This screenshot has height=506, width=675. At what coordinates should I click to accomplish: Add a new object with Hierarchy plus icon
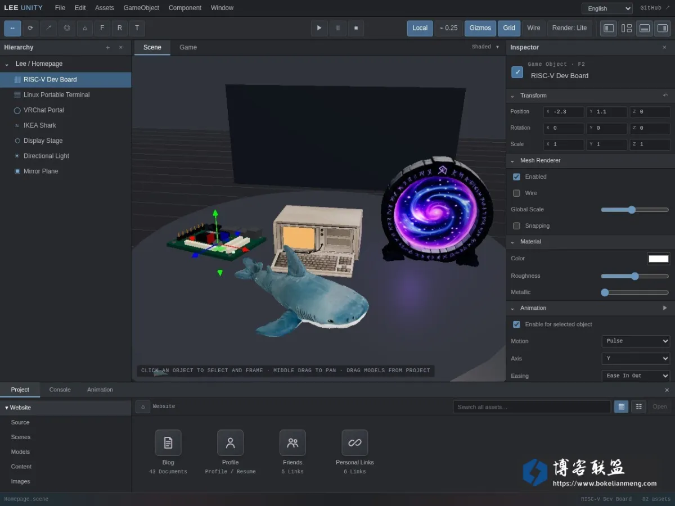click(x=107, y=48)
